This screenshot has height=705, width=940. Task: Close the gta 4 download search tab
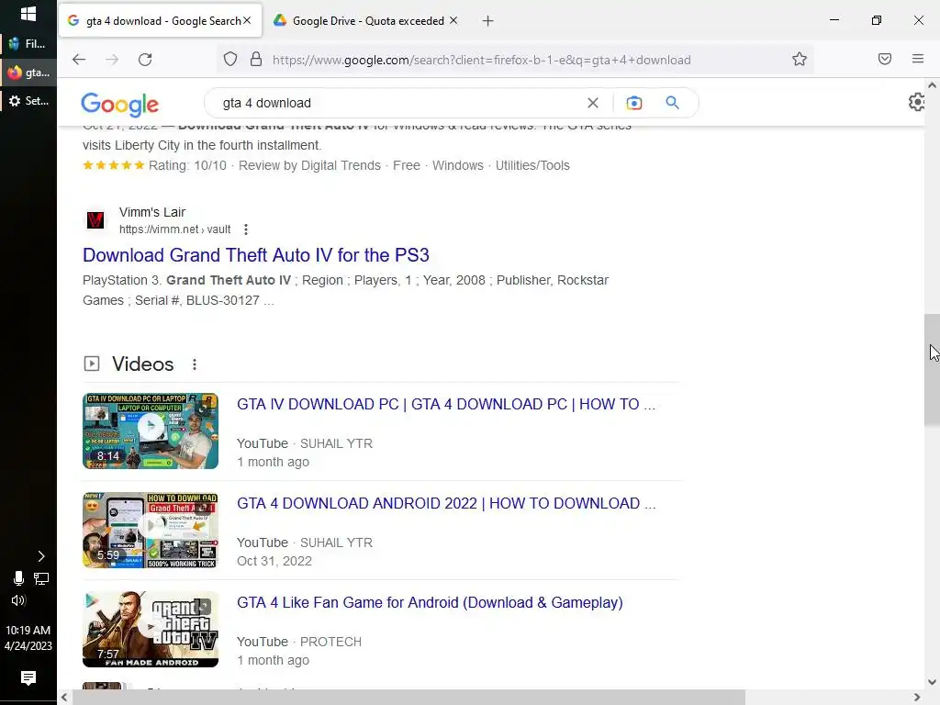point(247,20)
